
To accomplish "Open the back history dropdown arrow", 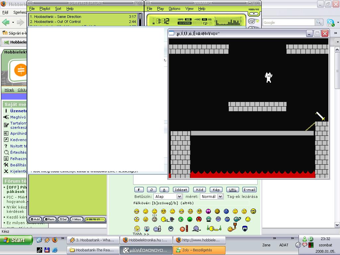I will 13,22.
